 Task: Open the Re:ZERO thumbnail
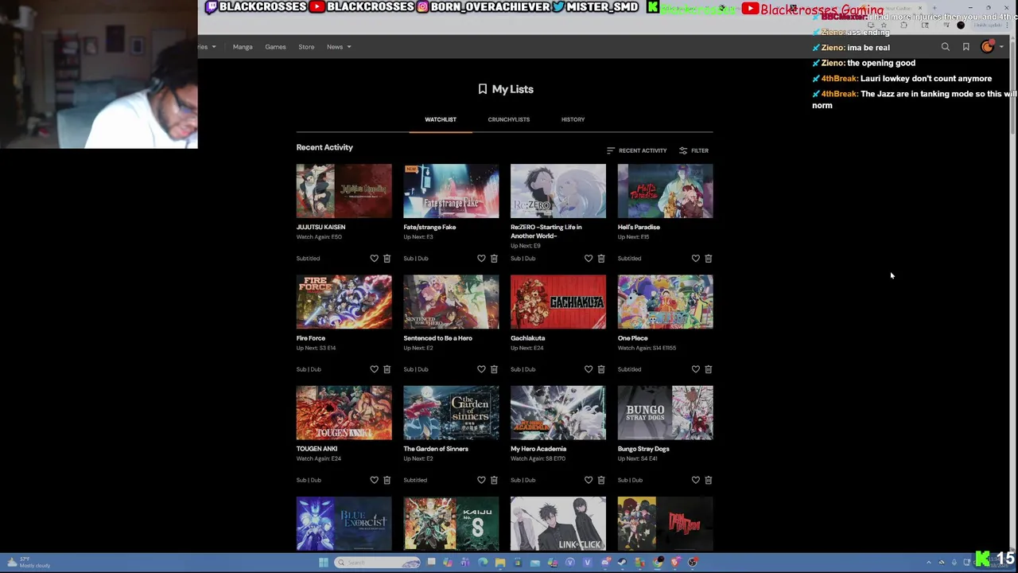558,191
